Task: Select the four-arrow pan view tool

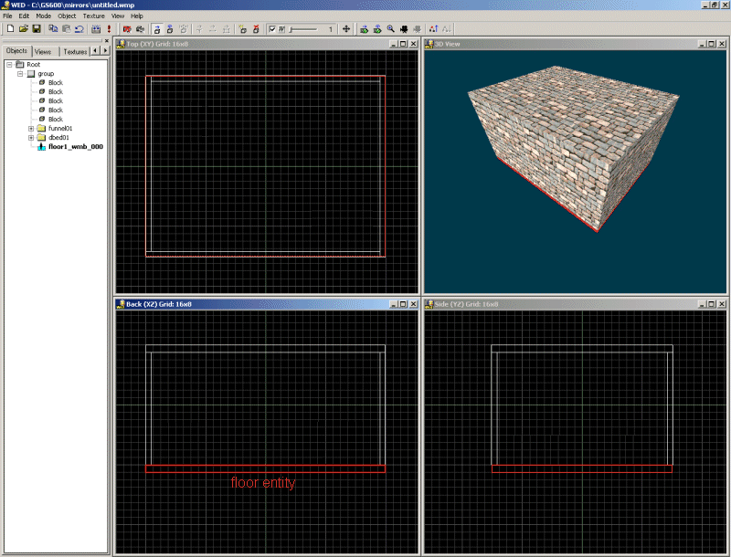Action: pyautogui.click(x=346, y=29)
